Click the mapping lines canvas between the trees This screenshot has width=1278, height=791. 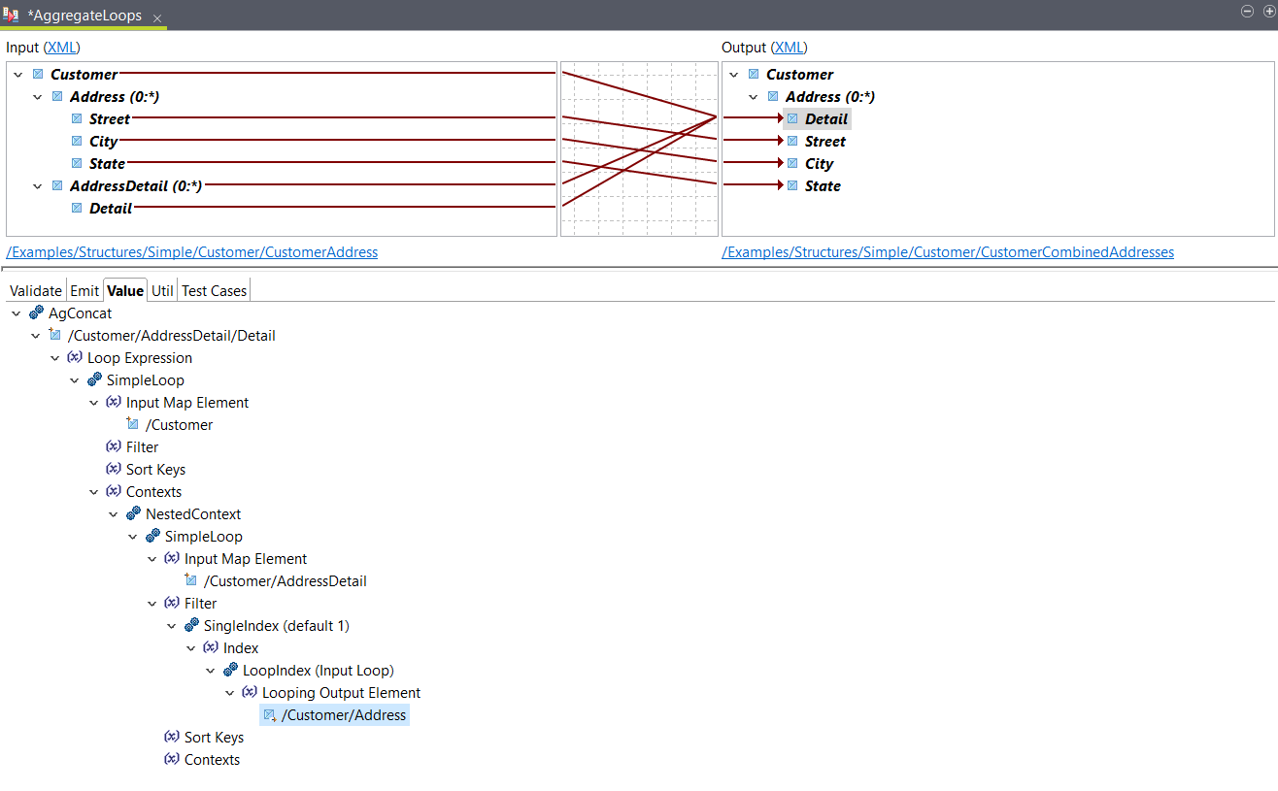click(639, 148)
